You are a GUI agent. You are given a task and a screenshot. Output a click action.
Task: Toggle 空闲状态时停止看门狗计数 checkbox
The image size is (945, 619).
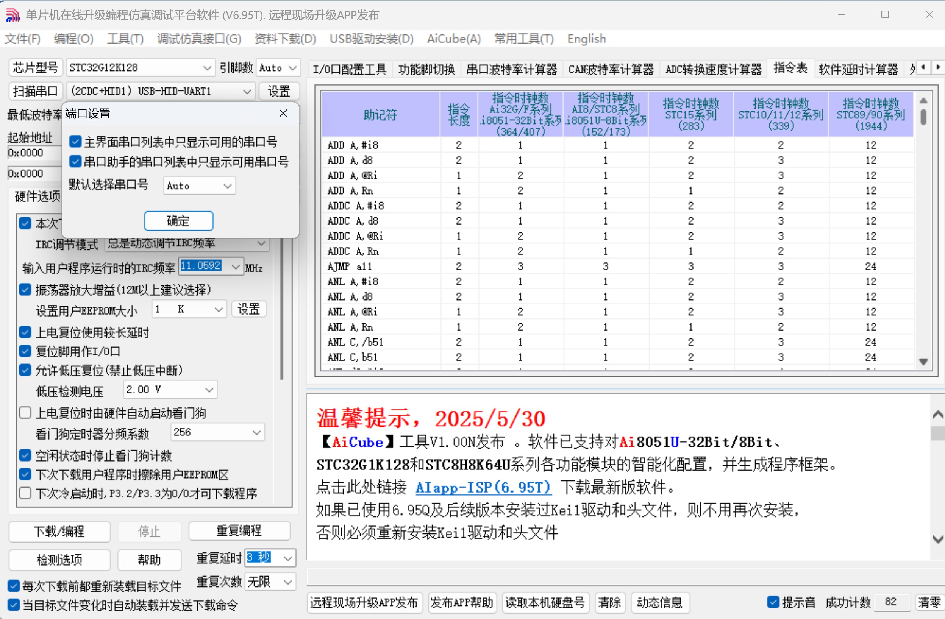point(25,455)
